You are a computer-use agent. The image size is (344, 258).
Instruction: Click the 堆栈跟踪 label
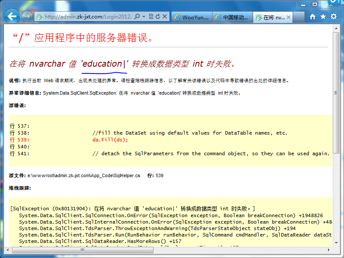tap(20, 188)
